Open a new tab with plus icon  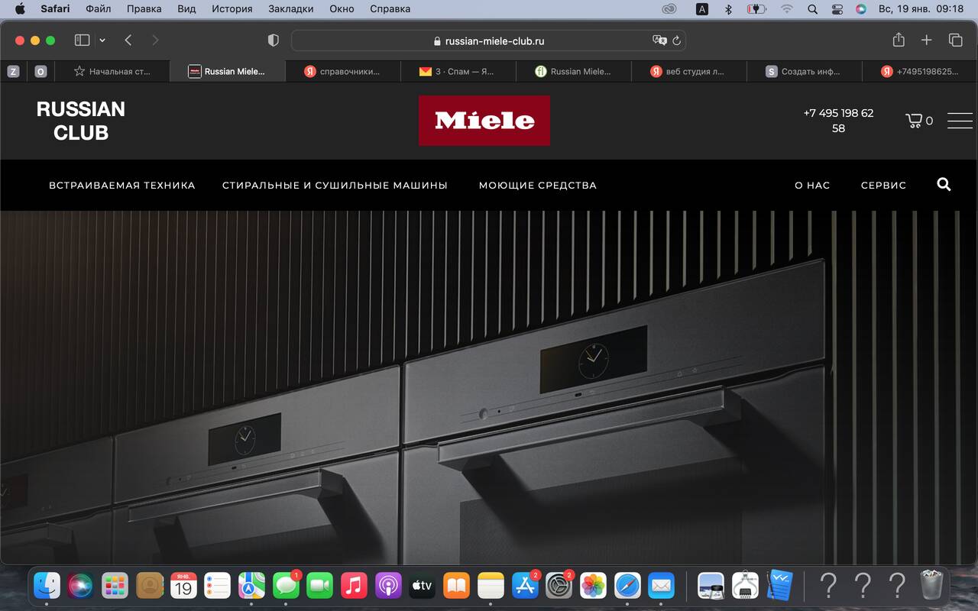pyautogui.click(x=926, y=40)
